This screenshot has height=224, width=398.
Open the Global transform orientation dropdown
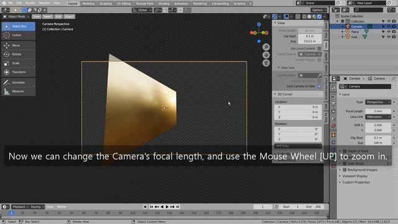pos(142,10)
